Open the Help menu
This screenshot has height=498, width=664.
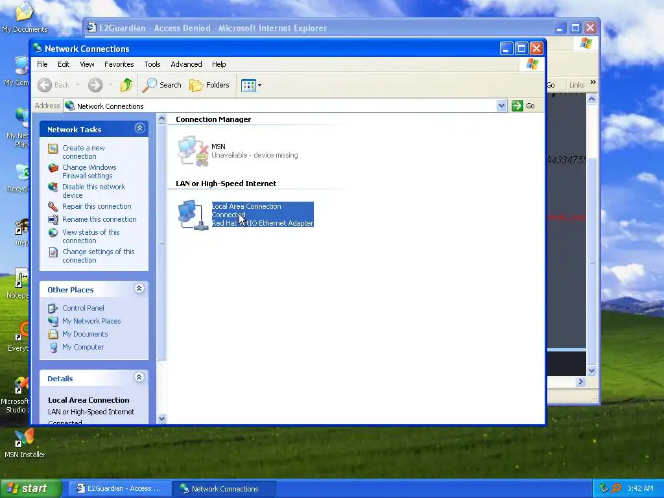[x=219, y=64]
